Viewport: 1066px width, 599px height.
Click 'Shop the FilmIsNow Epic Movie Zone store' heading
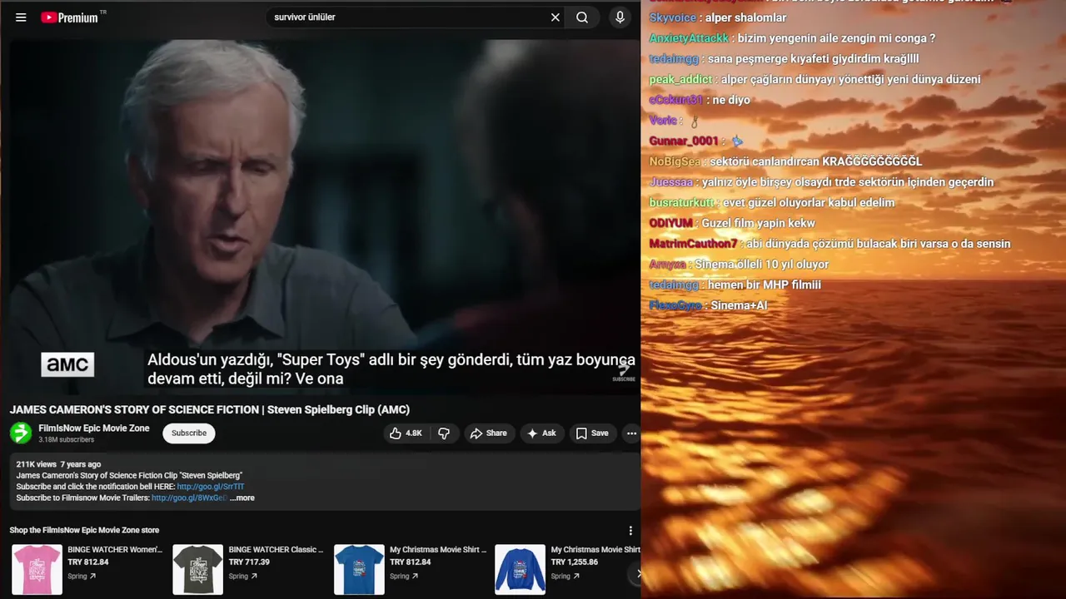[x=84, y=531]
